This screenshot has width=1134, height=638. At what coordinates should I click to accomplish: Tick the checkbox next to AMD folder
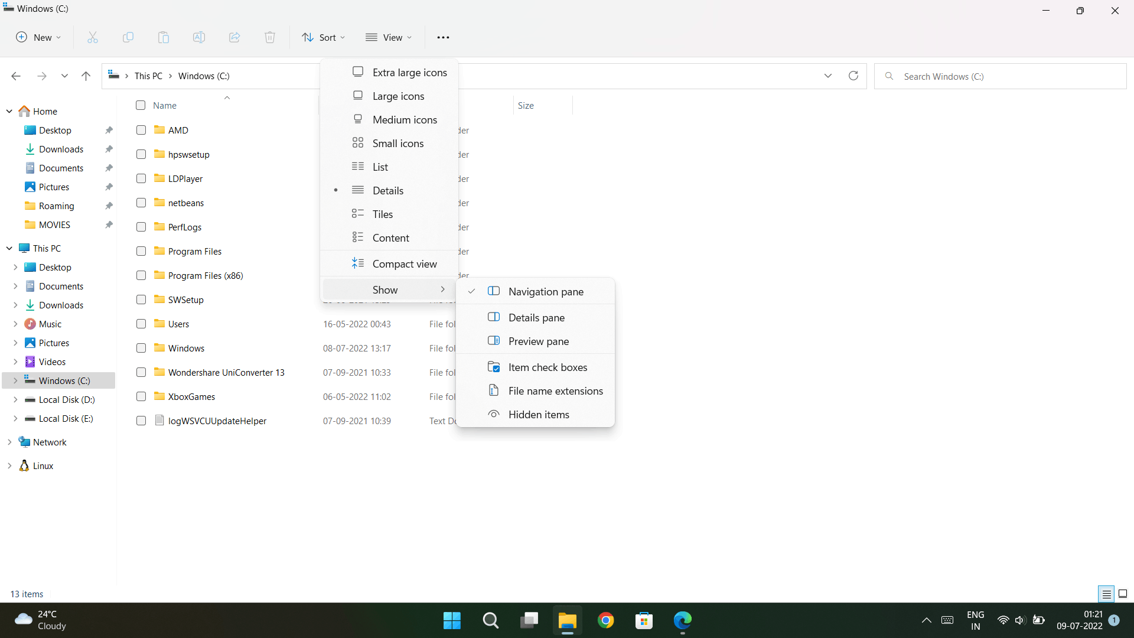pyautogui.click(x=141, y=130)
